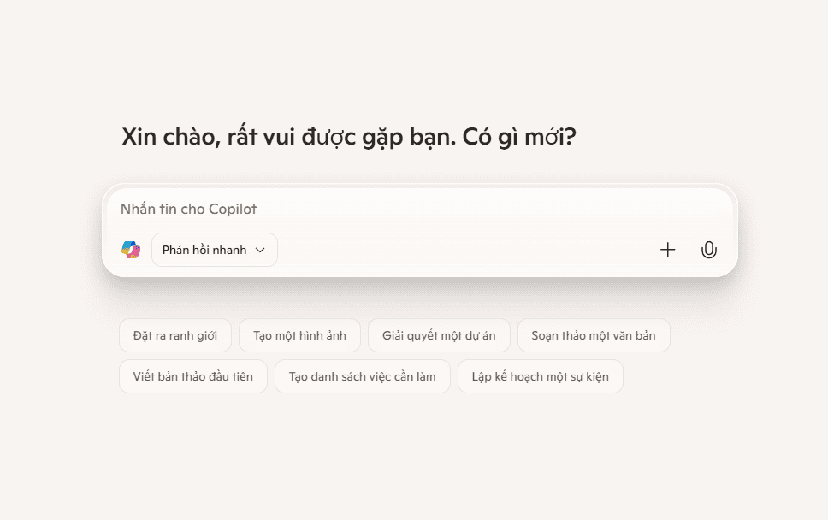828x520 pixels.
Task: Click "Tạo danh sách việc cần làm" suggestion
Action: point(362,376)
